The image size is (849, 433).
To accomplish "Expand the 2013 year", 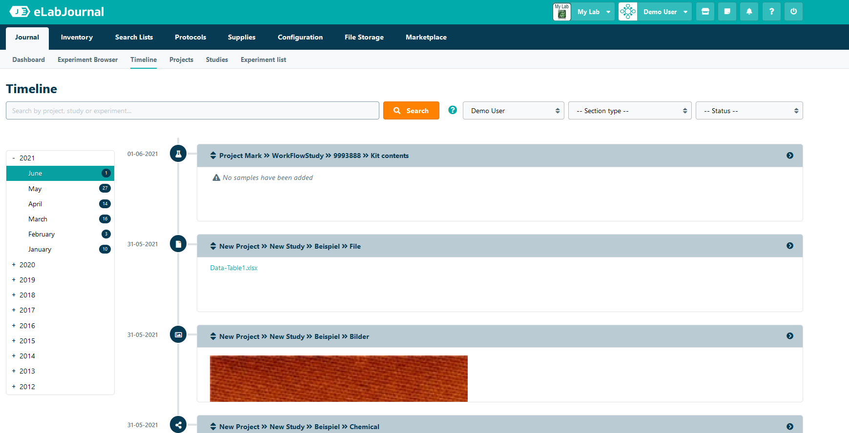I will (x=14, y=371).
